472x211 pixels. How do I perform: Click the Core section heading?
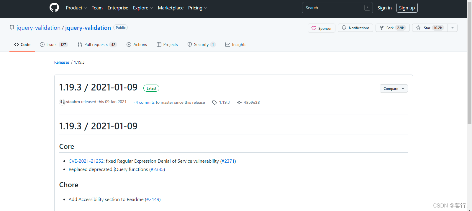[67, 146]
